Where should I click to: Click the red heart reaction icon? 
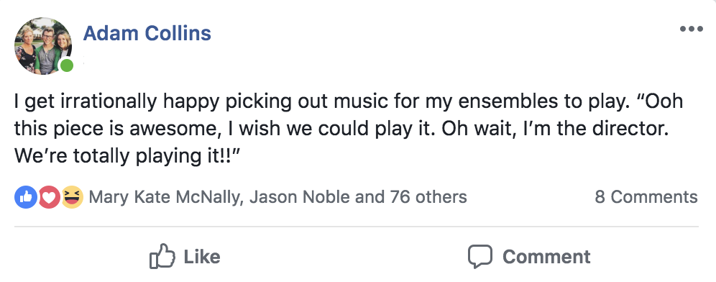(49, 197)
